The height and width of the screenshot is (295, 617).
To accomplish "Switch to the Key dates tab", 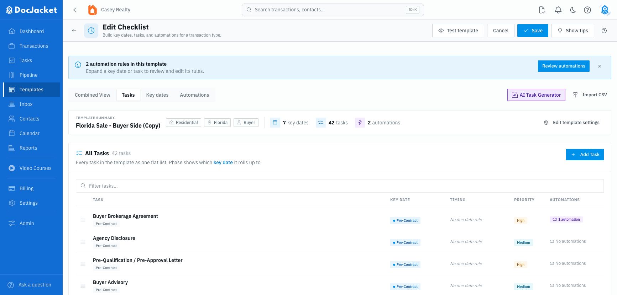I will point(157,95).
